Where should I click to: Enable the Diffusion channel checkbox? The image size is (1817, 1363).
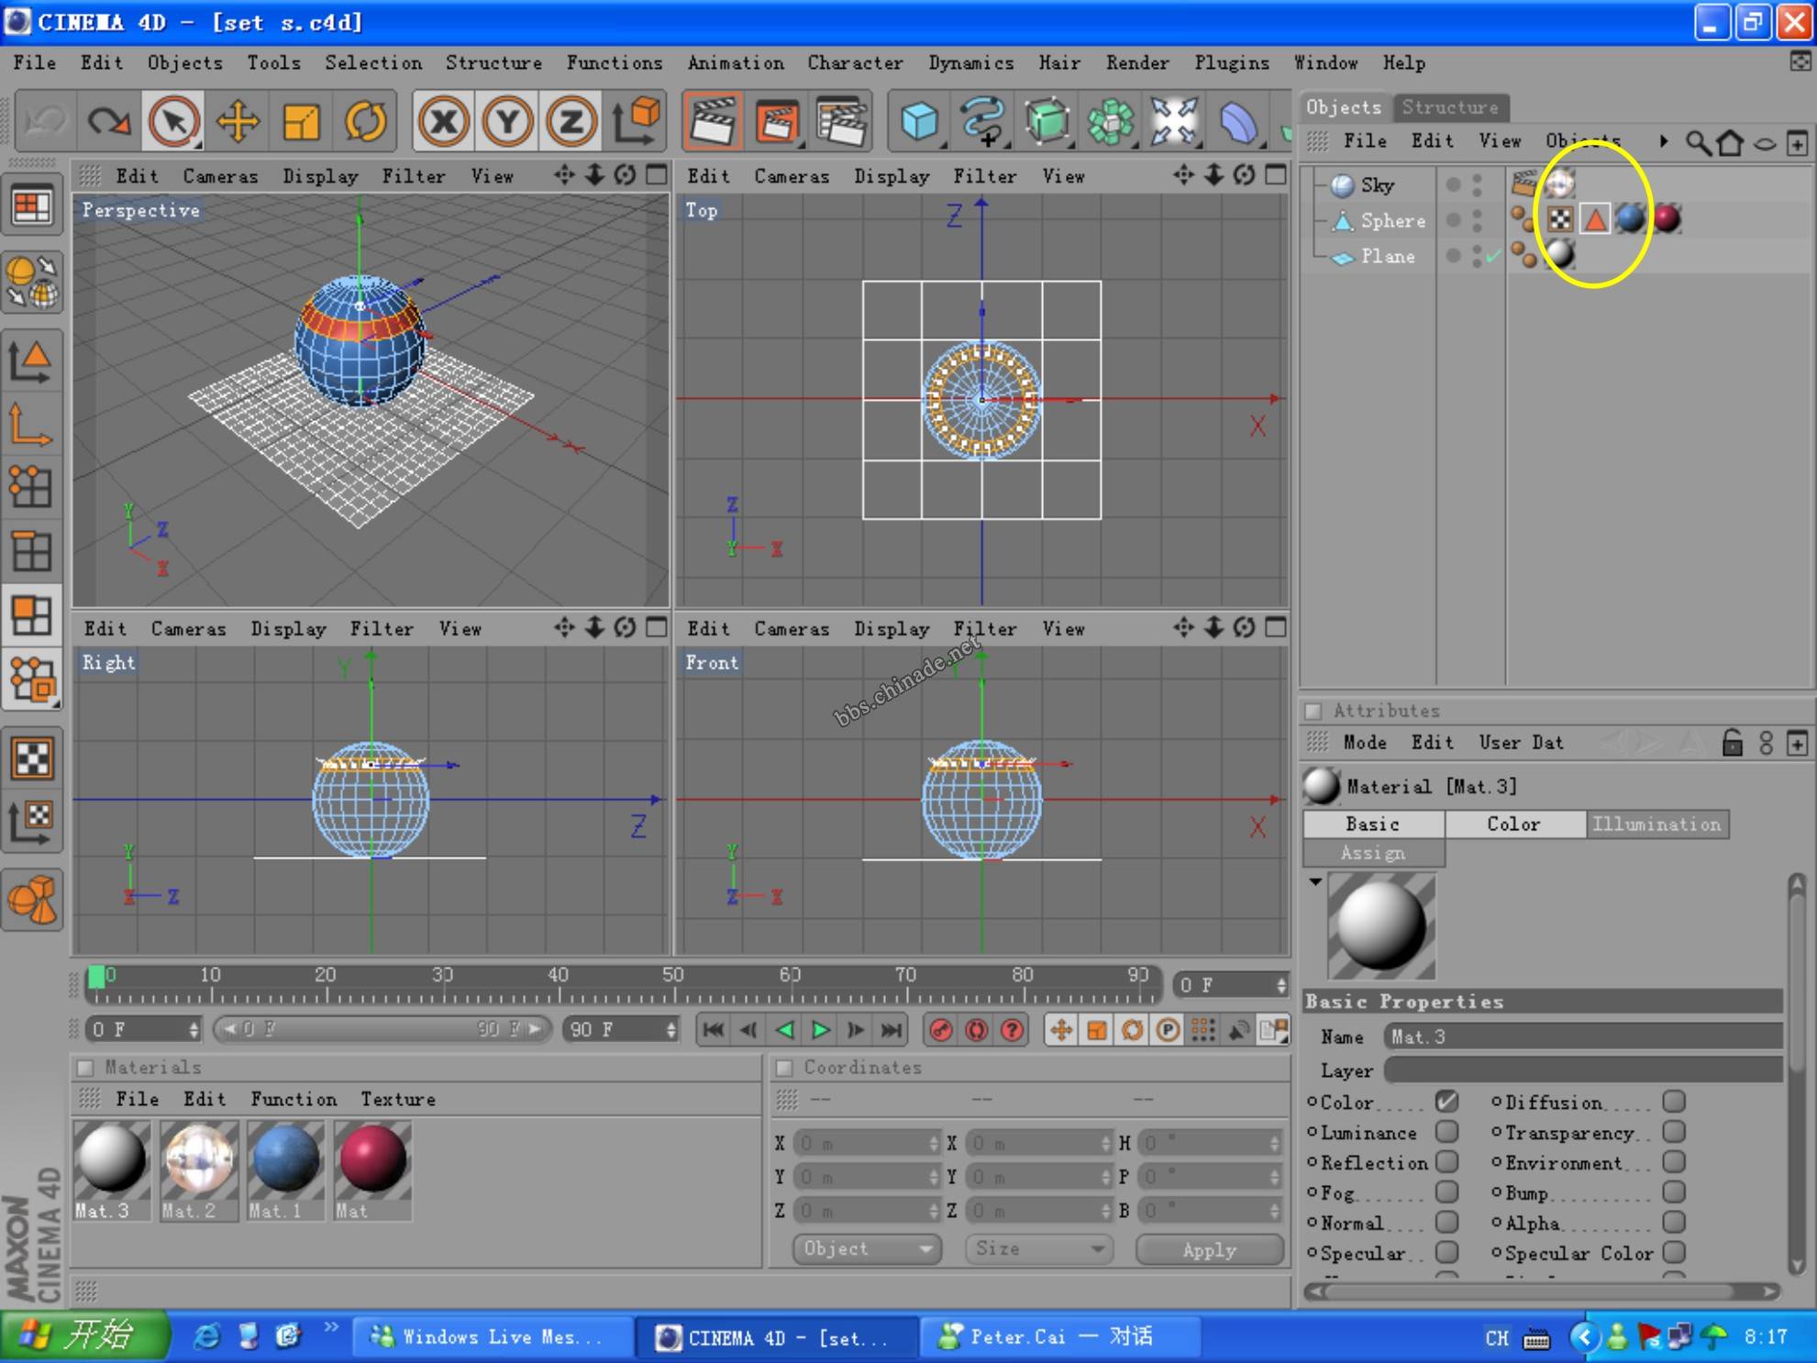click(1674, 1102)
